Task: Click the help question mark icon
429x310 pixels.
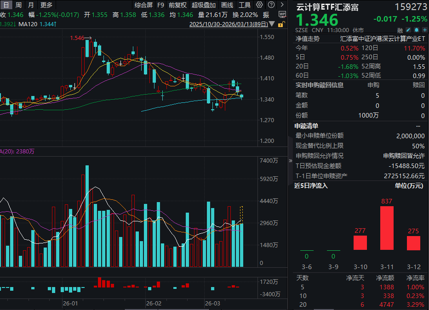Action: click(x=271, y=5)
